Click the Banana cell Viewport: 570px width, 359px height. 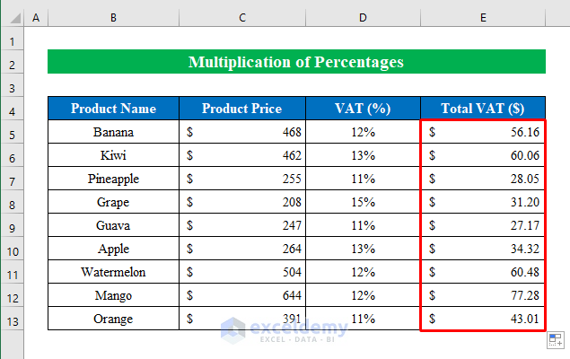(113, 132)
